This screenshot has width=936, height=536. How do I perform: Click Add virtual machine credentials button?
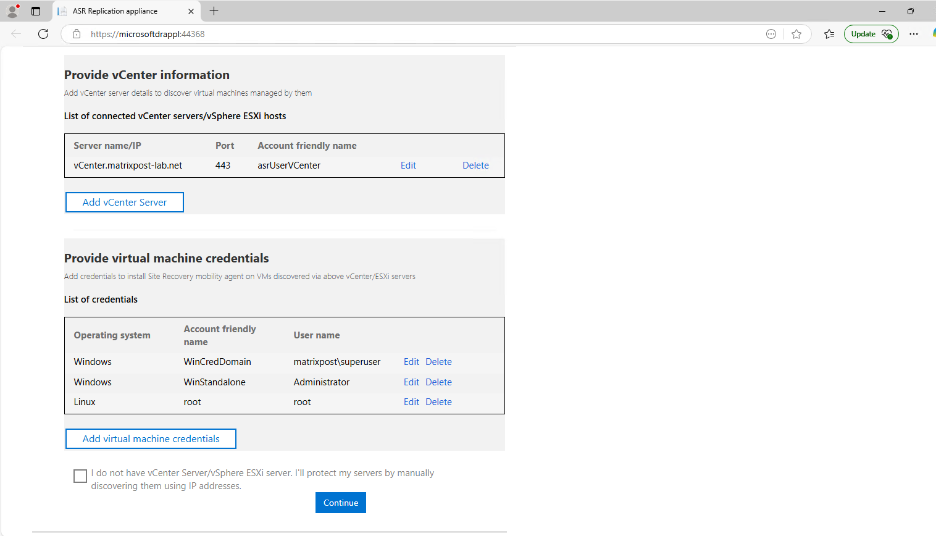click(x=151, y=439)
